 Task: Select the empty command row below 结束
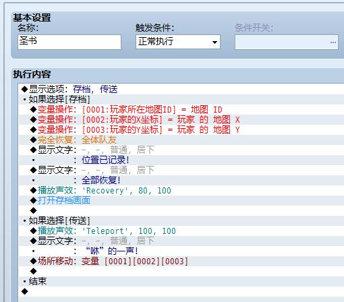pyautogui.click(x=181, y=291)
